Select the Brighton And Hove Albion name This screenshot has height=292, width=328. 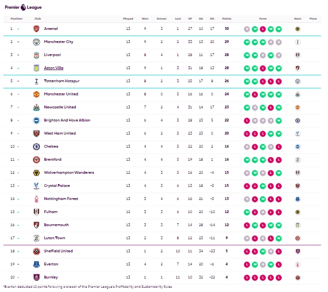pos(67,121)
